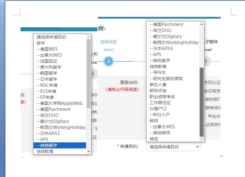Pick the --其他移民 option
This screenshot has width=245, height=177.
[160, 133]
